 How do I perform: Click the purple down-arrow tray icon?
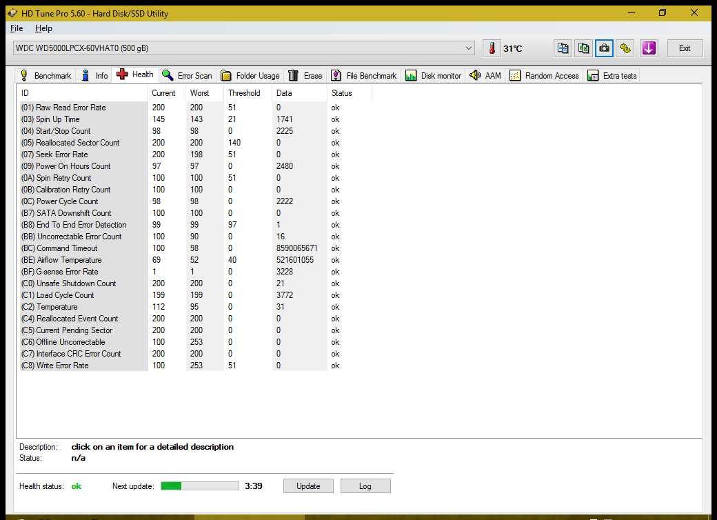point(649,48)
